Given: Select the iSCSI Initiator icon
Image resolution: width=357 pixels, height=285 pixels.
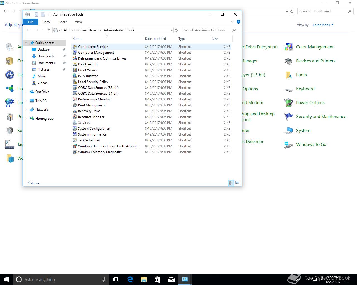Looking at the screenshot, I should coord(74,76).
